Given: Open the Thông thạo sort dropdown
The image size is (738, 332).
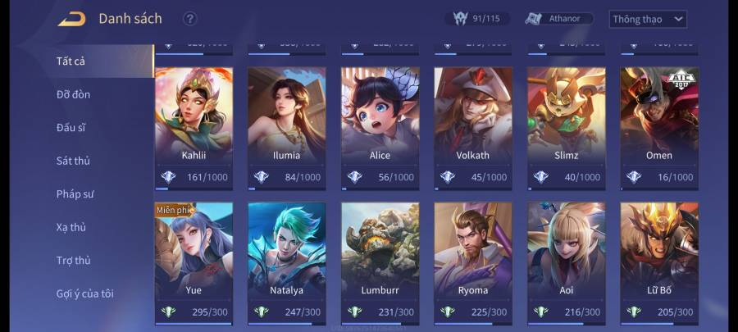Looking at the screenshot, I should point(648,20).
